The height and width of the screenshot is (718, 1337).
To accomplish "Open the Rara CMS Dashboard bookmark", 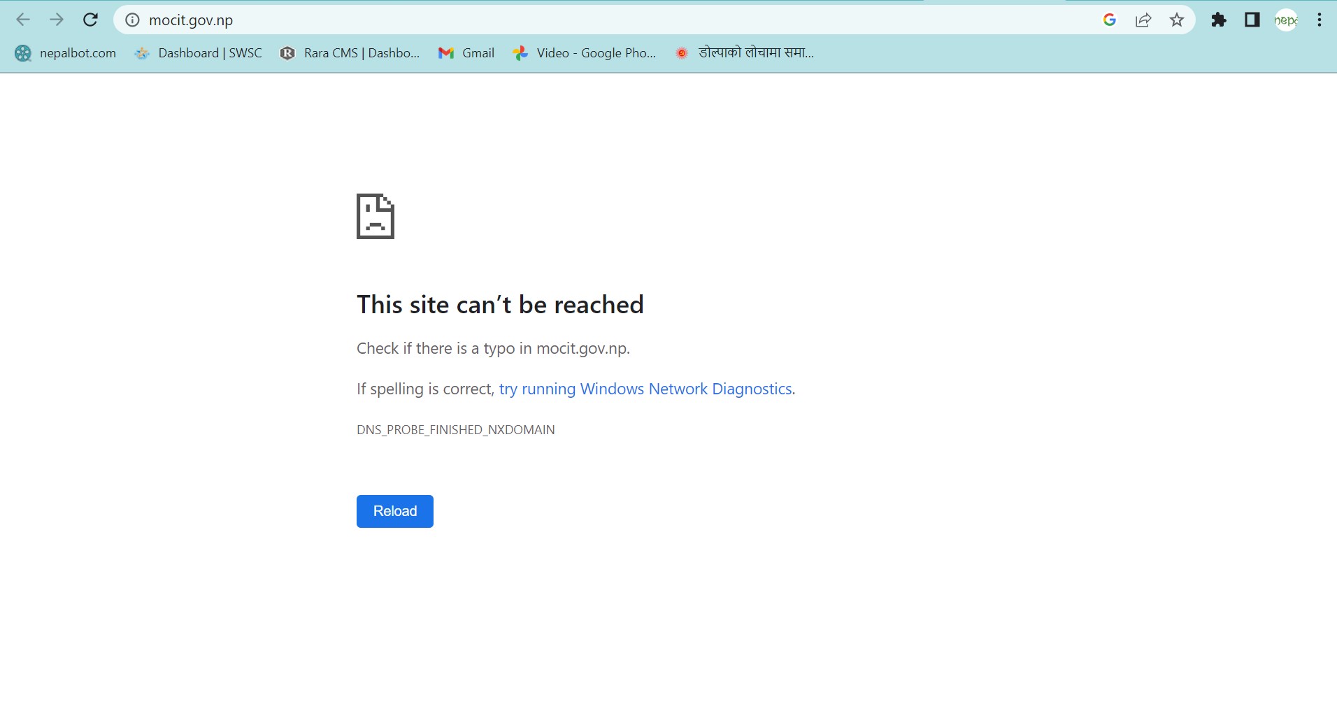I will tap(350, 53).
